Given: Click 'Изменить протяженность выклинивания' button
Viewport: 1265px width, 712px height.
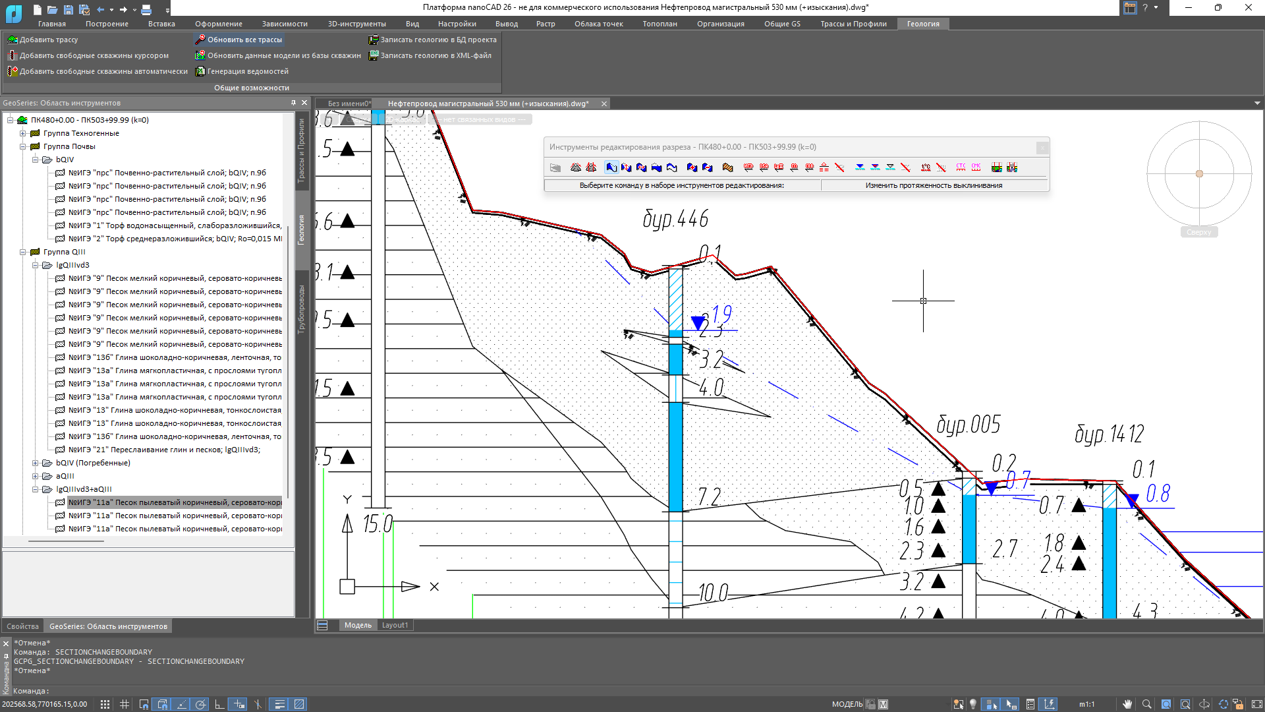Looking at the screenshot, I should pyautogui.click(x=934, y=185).
